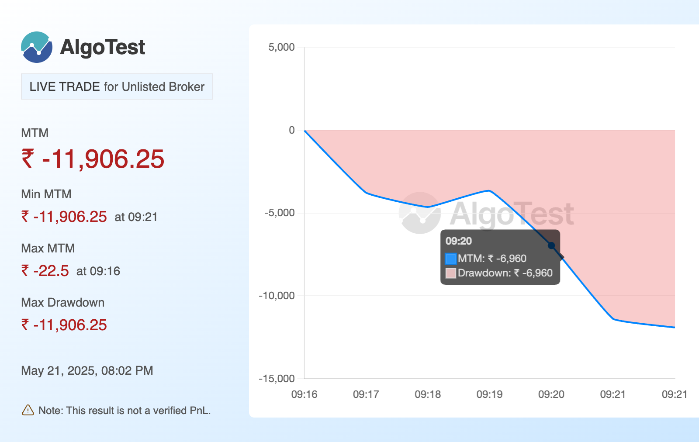Click the 5,000 label on the vertical axis
Viewport: 699px width, 442px height.
click(x=282, y=47)
